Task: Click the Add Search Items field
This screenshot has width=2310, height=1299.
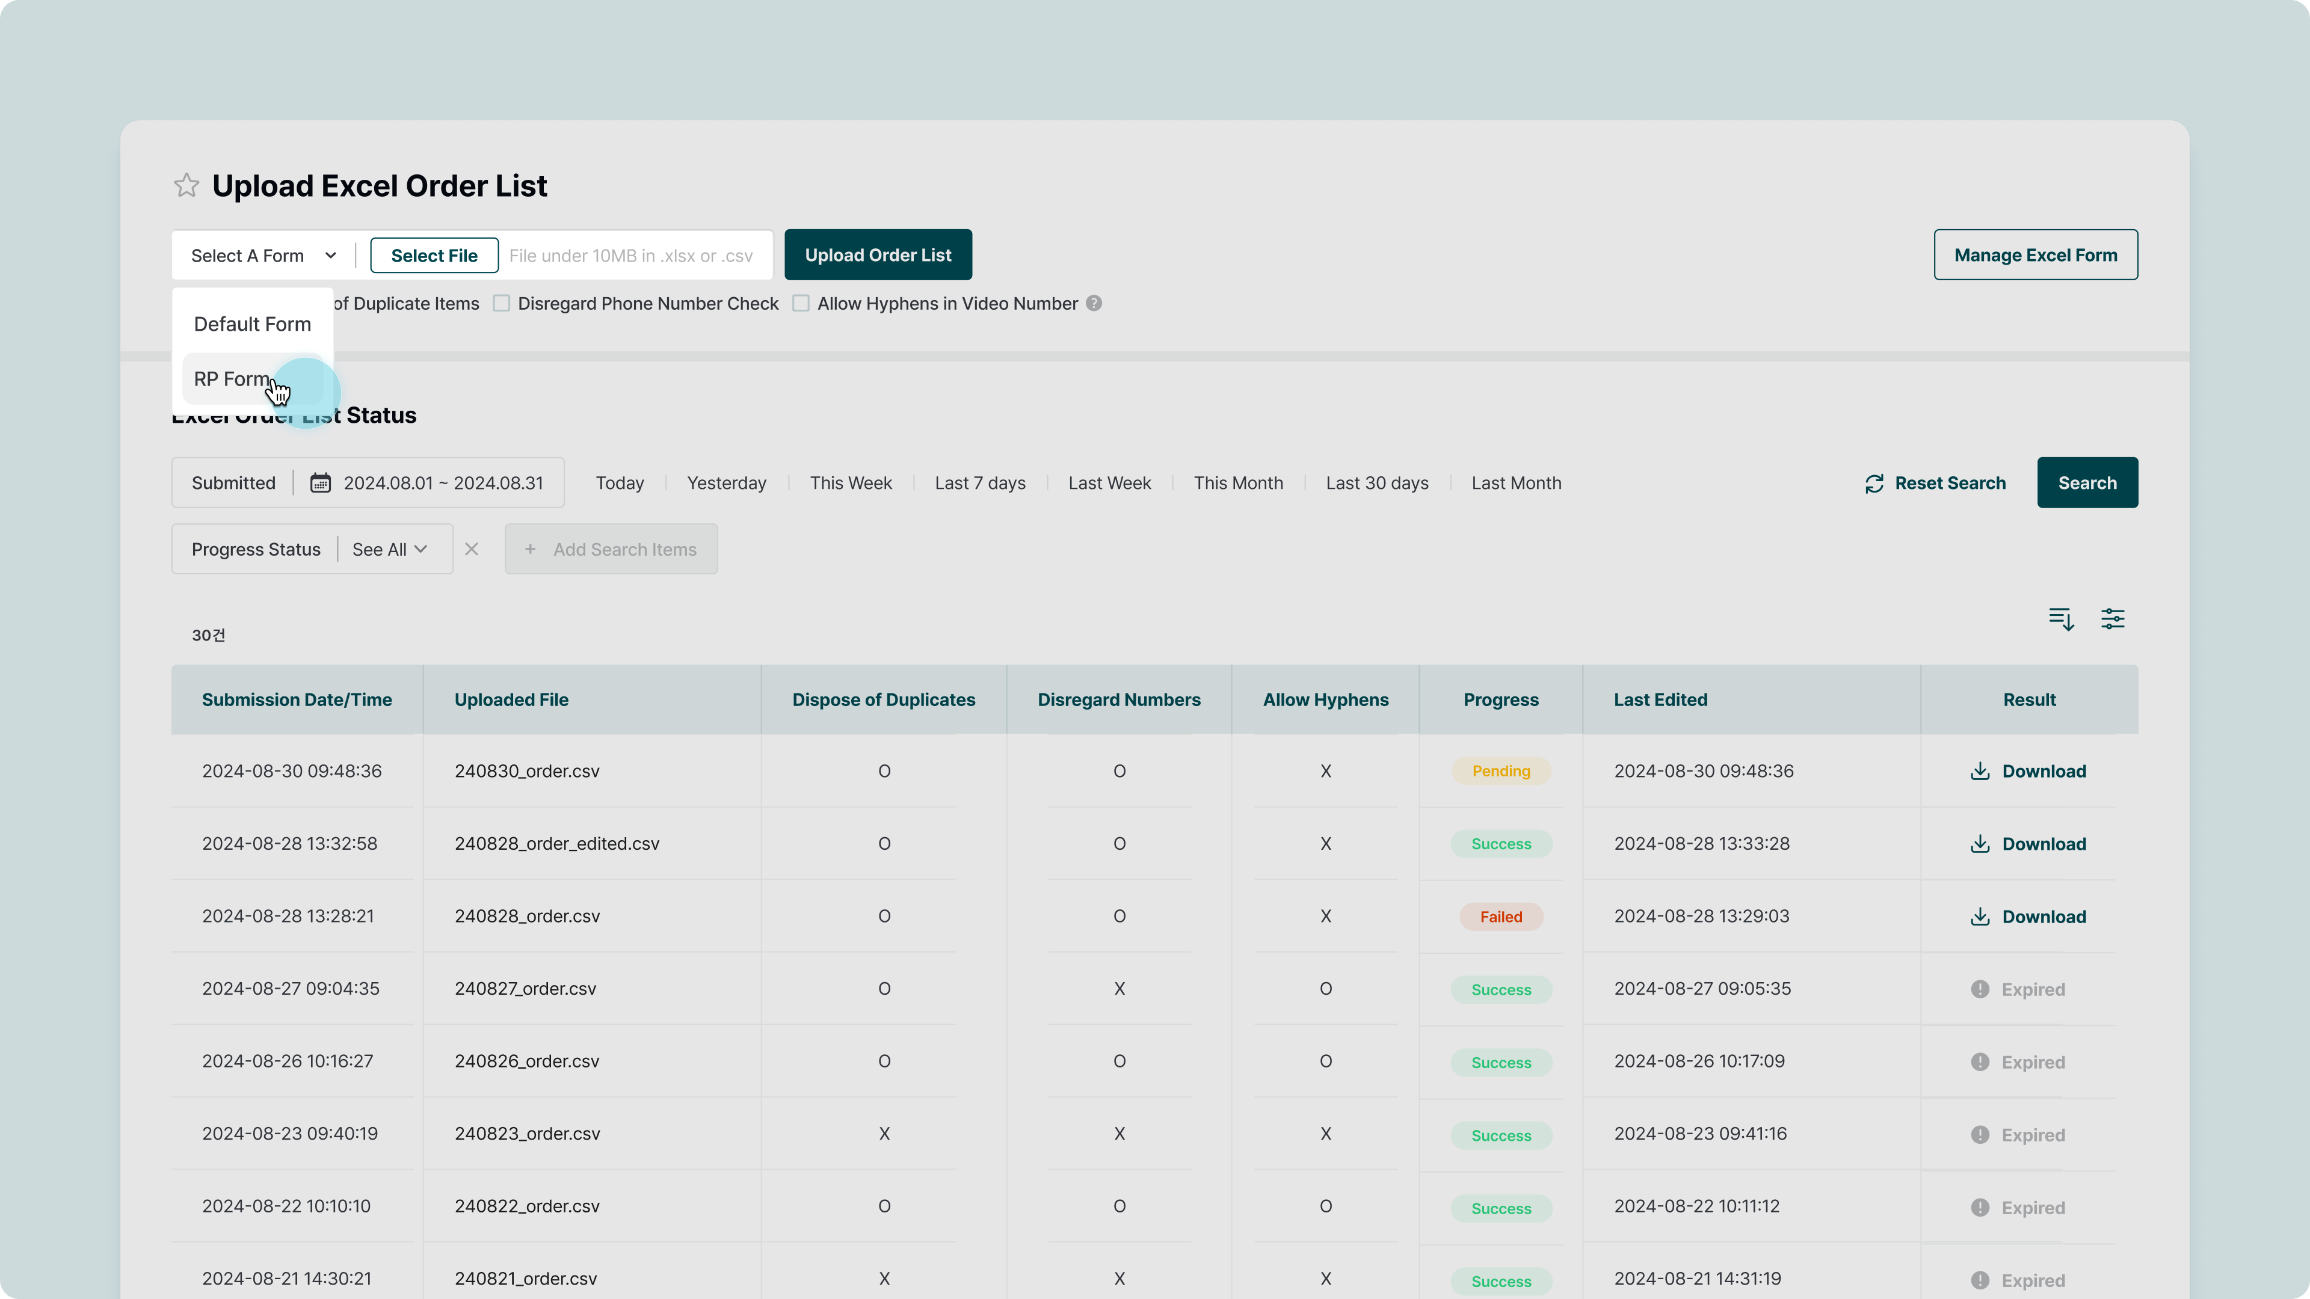Action: 611,550
